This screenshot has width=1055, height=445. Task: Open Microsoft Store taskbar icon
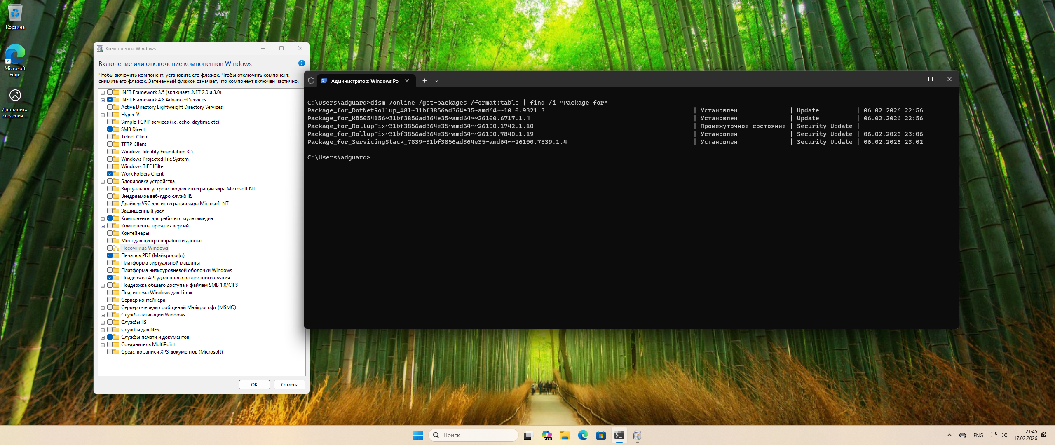point(601,435)
